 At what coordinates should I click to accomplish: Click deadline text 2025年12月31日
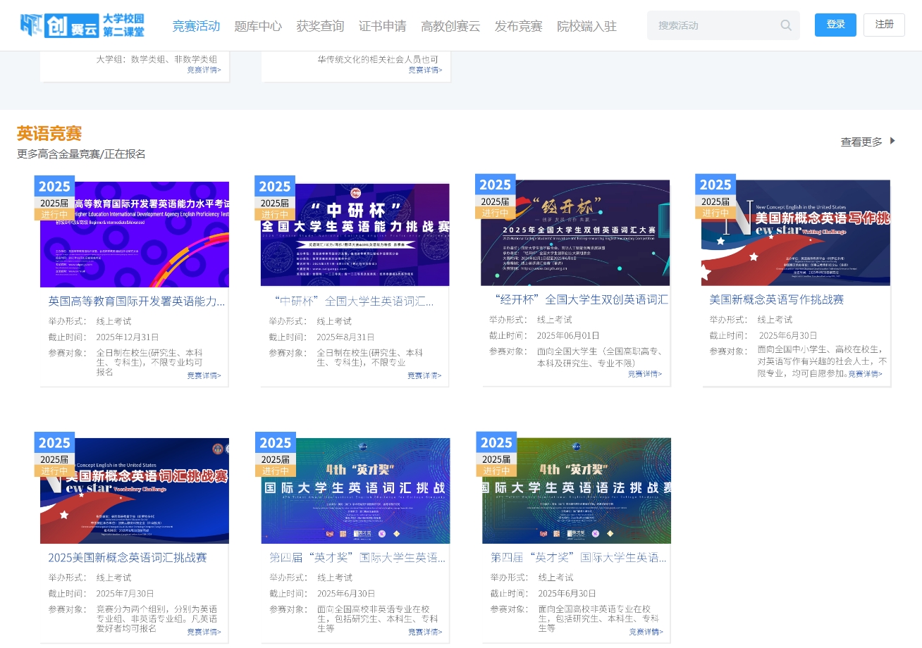tap(128, 337)
